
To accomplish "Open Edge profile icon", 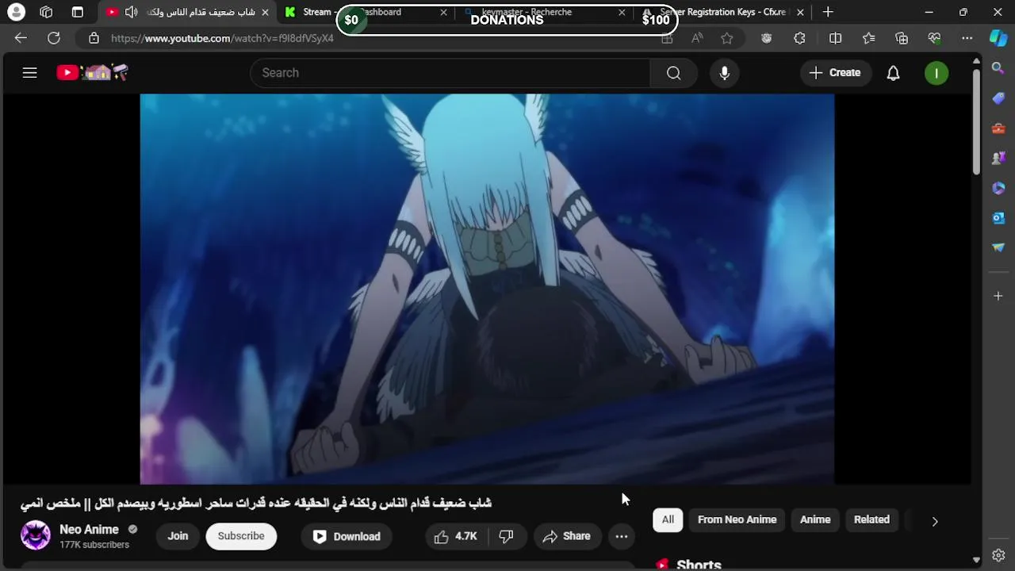I will (x=16, y=12).
